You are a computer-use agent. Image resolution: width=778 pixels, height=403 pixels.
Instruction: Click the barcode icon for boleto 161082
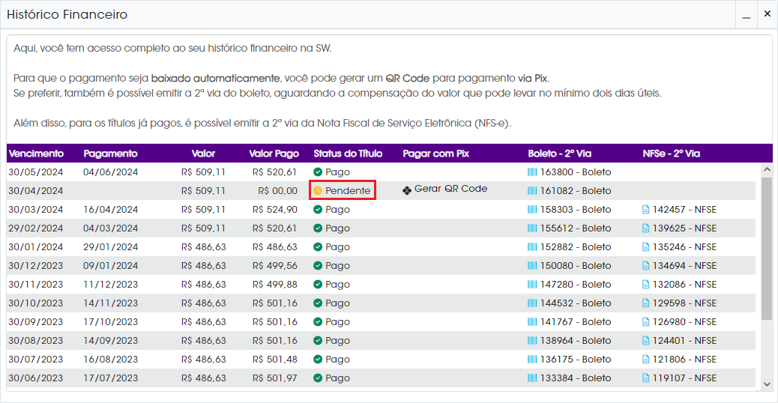click(532, 191)
